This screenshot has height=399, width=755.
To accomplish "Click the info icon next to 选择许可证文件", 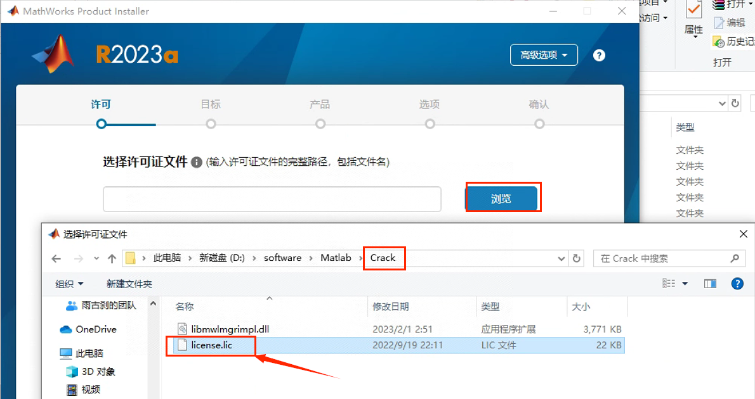I will [x=197, y=163].
